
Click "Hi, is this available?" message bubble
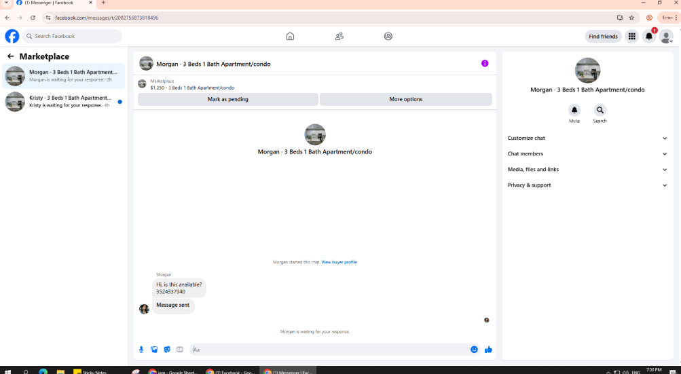[179, 288]
